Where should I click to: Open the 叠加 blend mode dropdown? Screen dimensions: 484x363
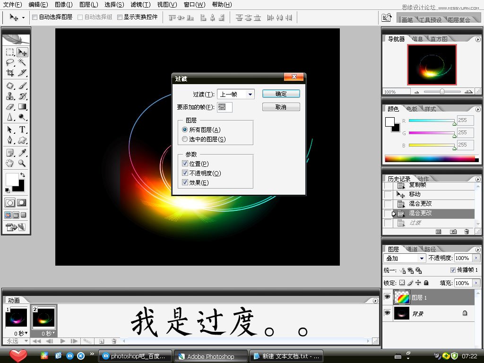(x=405, y=259)
